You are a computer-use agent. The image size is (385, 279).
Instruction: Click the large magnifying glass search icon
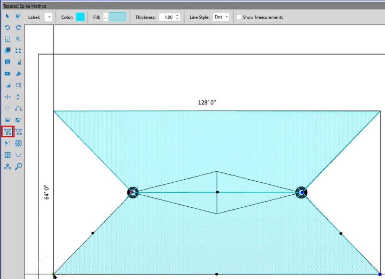point(18,166)
